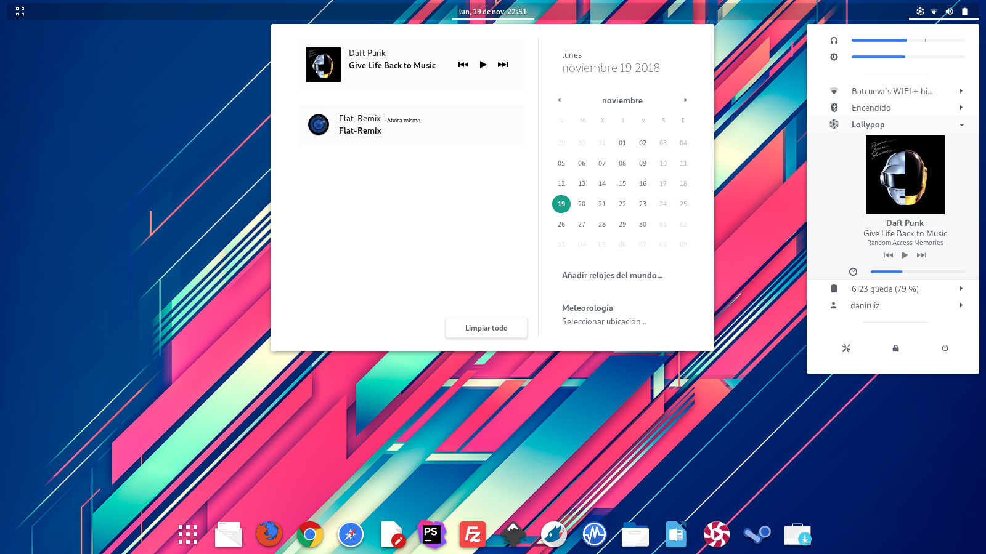Play track in the notification media player
Screen dimensions: 986x554
[x=483, y=65]
